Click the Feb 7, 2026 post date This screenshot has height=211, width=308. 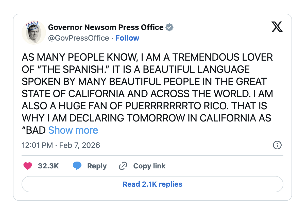79,145
